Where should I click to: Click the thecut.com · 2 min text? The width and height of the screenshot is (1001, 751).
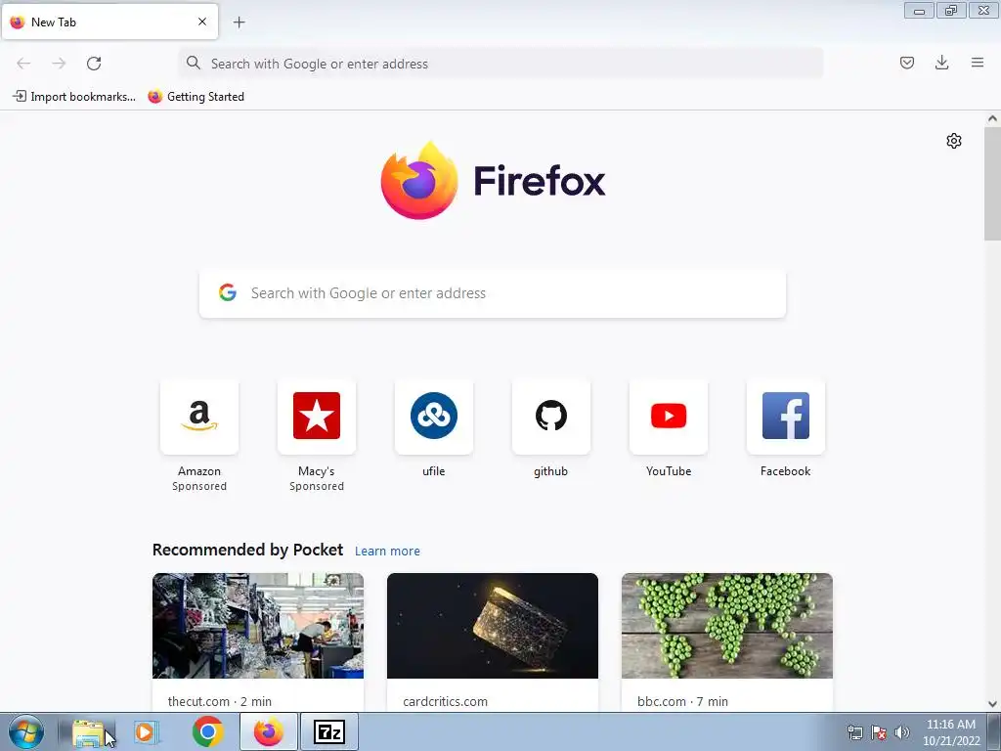pos(220,701)
